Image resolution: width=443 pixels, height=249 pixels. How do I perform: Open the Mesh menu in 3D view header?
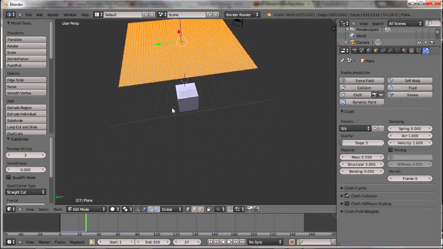(58, 209)
